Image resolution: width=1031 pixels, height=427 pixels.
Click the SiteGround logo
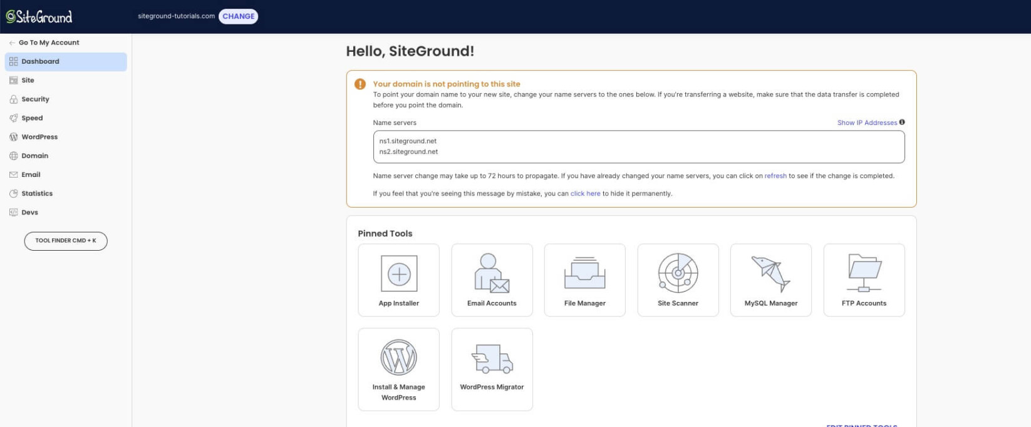[x=39, y=17]
